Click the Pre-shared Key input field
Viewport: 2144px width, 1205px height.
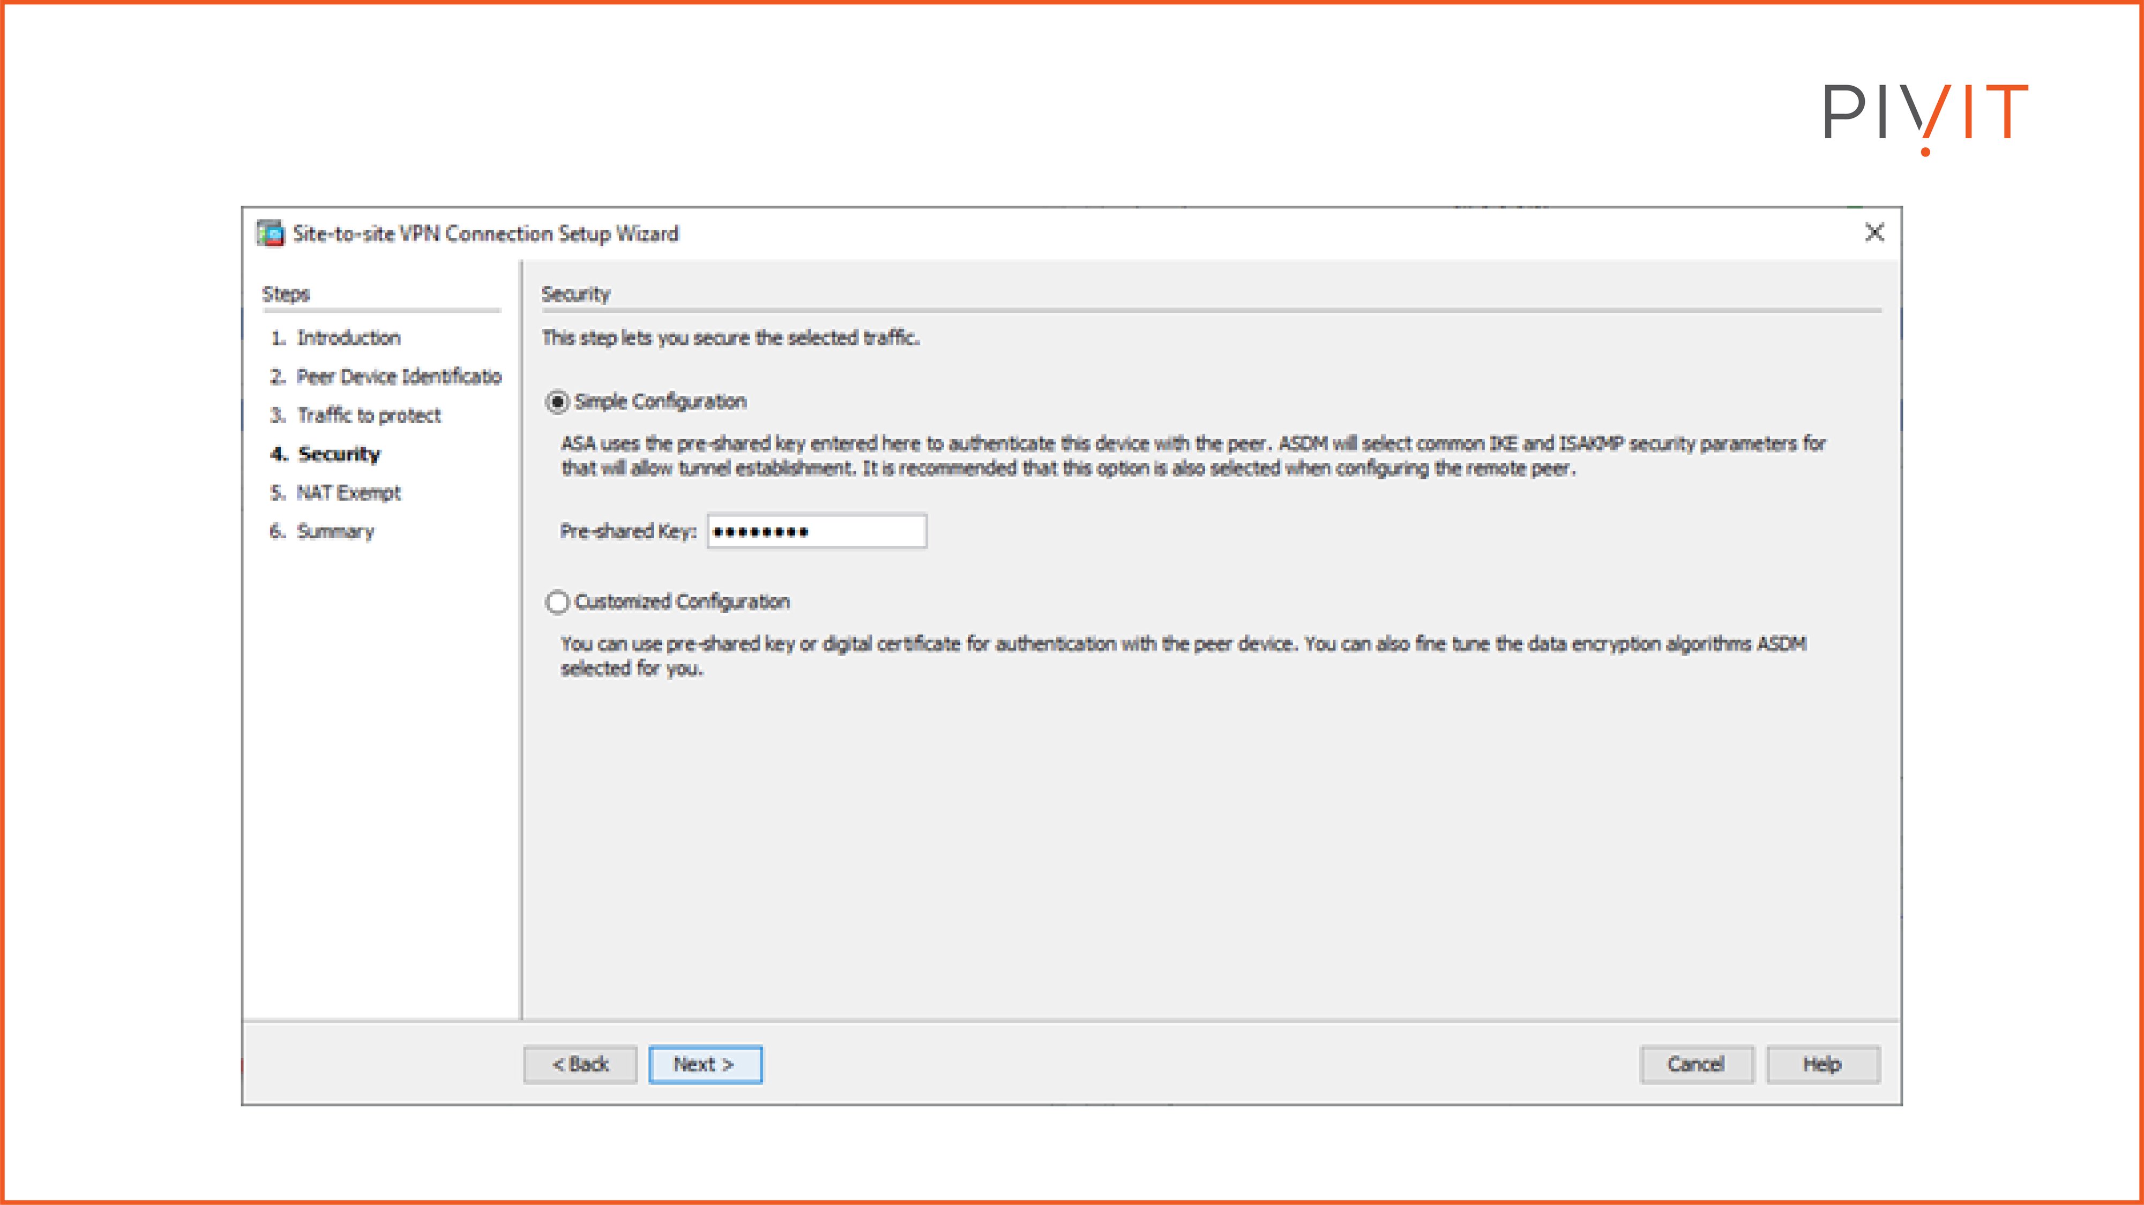[816, 531]
